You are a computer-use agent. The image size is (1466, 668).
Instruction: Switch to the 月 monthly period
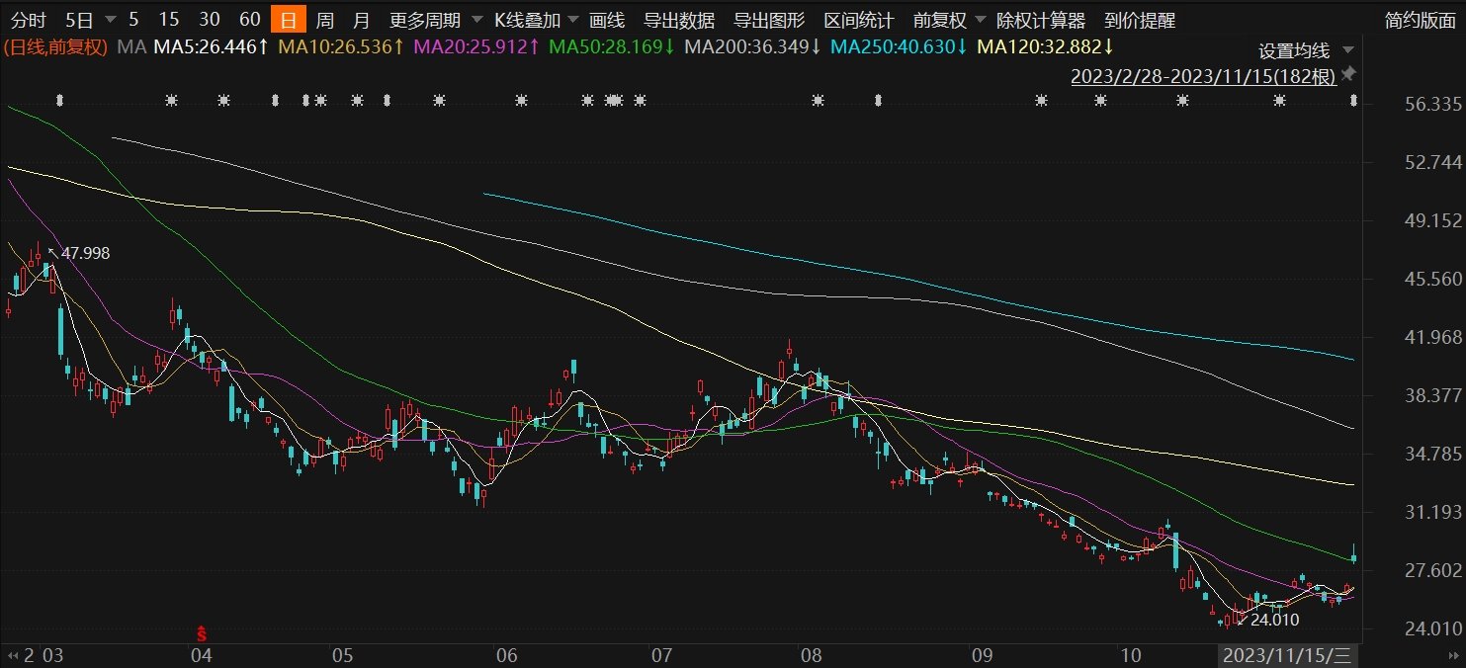click(x=362, y=20)
